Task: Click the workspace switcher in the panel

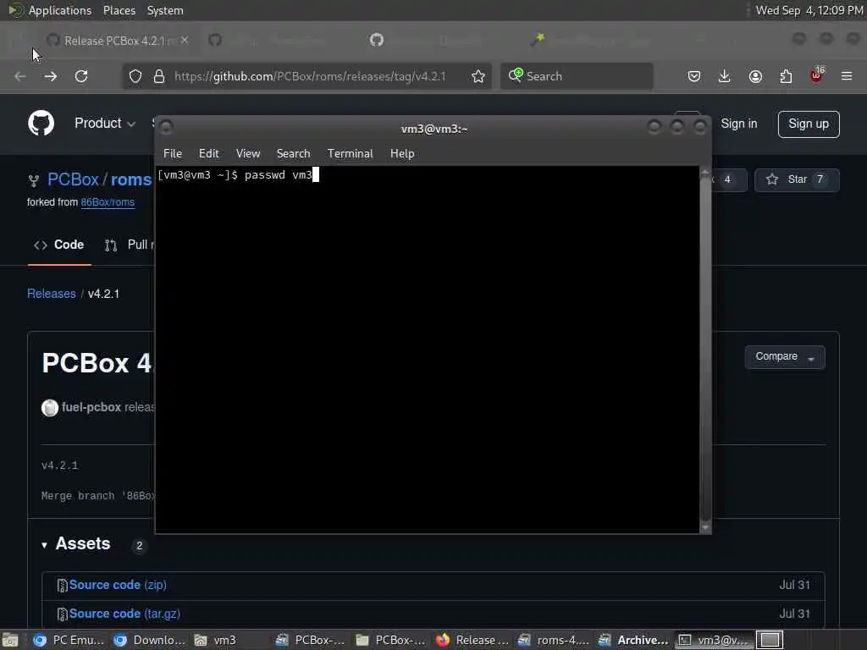Action: point(770,640)
